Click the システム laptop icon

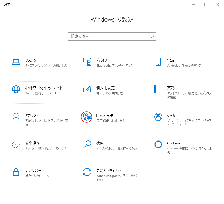[x=16, y=62]
